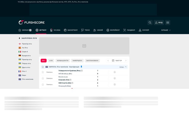
Task: Star the КФ Егнатія match
Action: 43,84
